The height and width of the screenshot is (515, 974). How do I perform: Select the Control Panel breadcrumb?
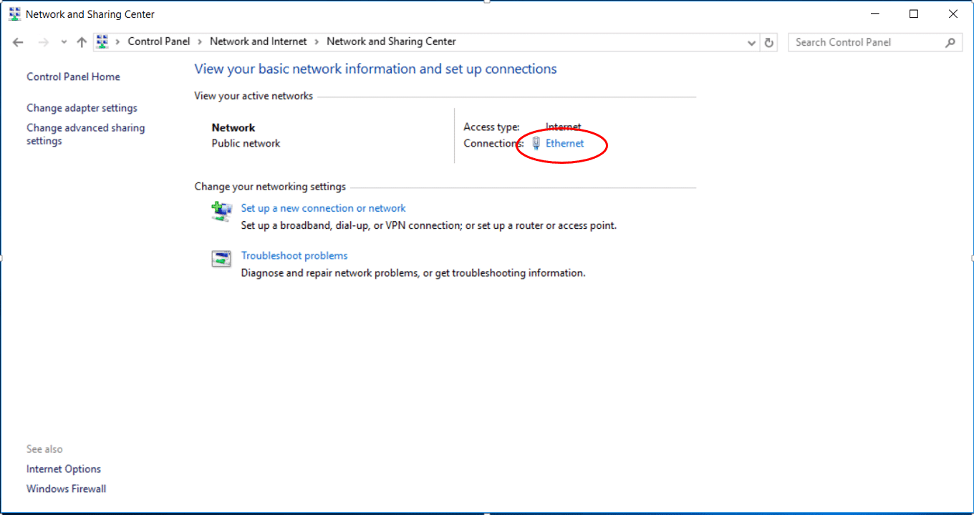coord(159,41)
